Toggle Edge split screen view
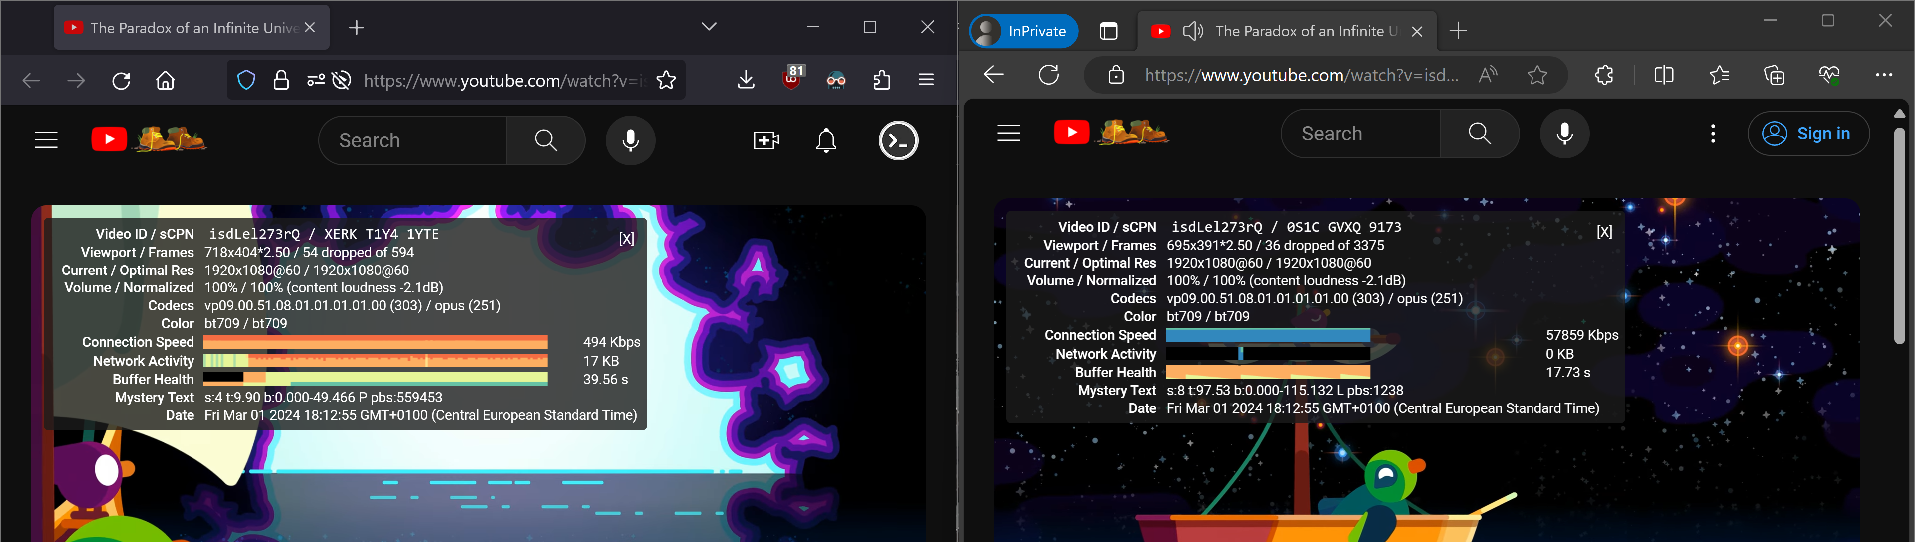Image resolution: width=1915 pixels, height=542 pixels. pos(1664,75)
